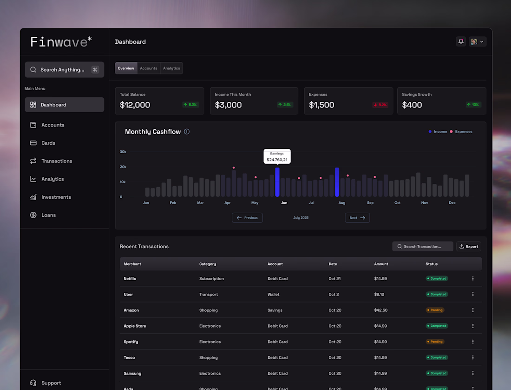Go to Accounts in the sidebar menu
This screenshot has width=511, height=390.
click(x=53, y=125)
